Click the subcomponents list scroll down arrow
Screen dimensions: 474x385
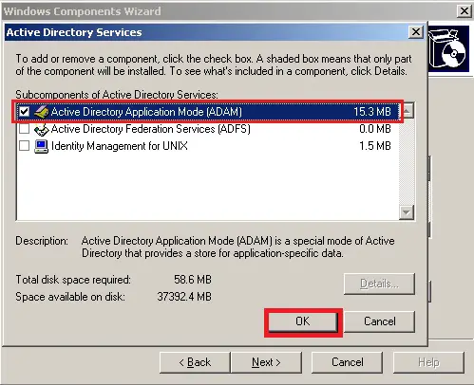coord(407,212)
